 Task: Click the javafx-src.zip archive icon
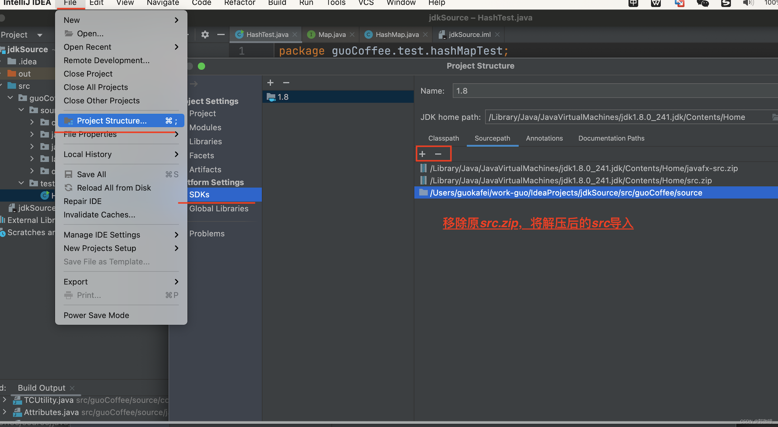[423, 168]
